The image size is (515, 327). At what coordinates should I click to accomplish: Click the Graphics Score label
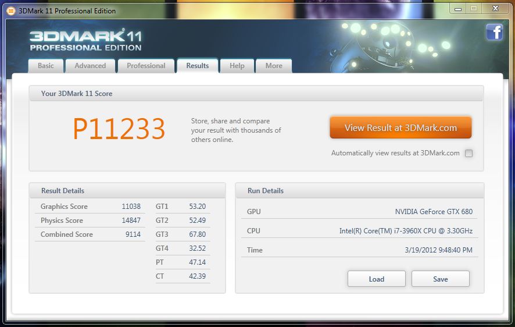64,207
